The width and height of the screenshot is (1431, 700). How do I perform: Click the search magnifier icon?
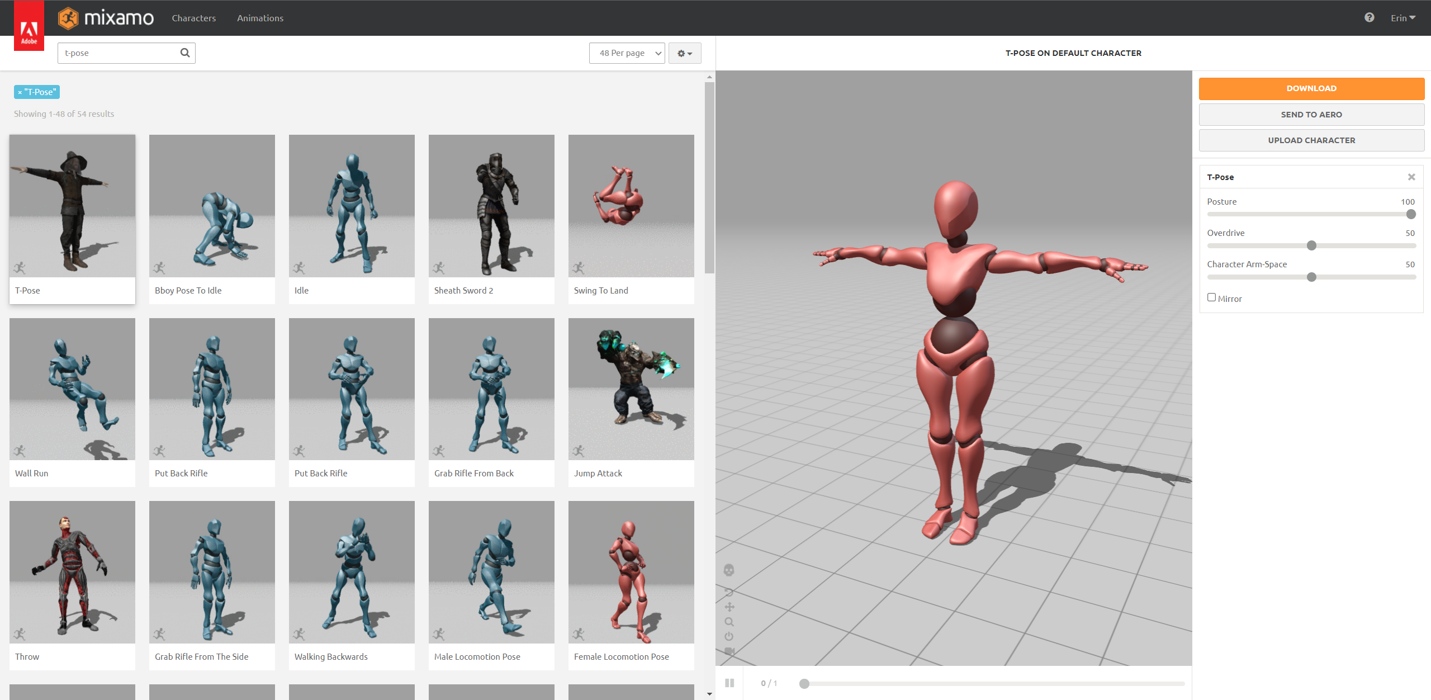pyautogui.click(x=185, y=53)
